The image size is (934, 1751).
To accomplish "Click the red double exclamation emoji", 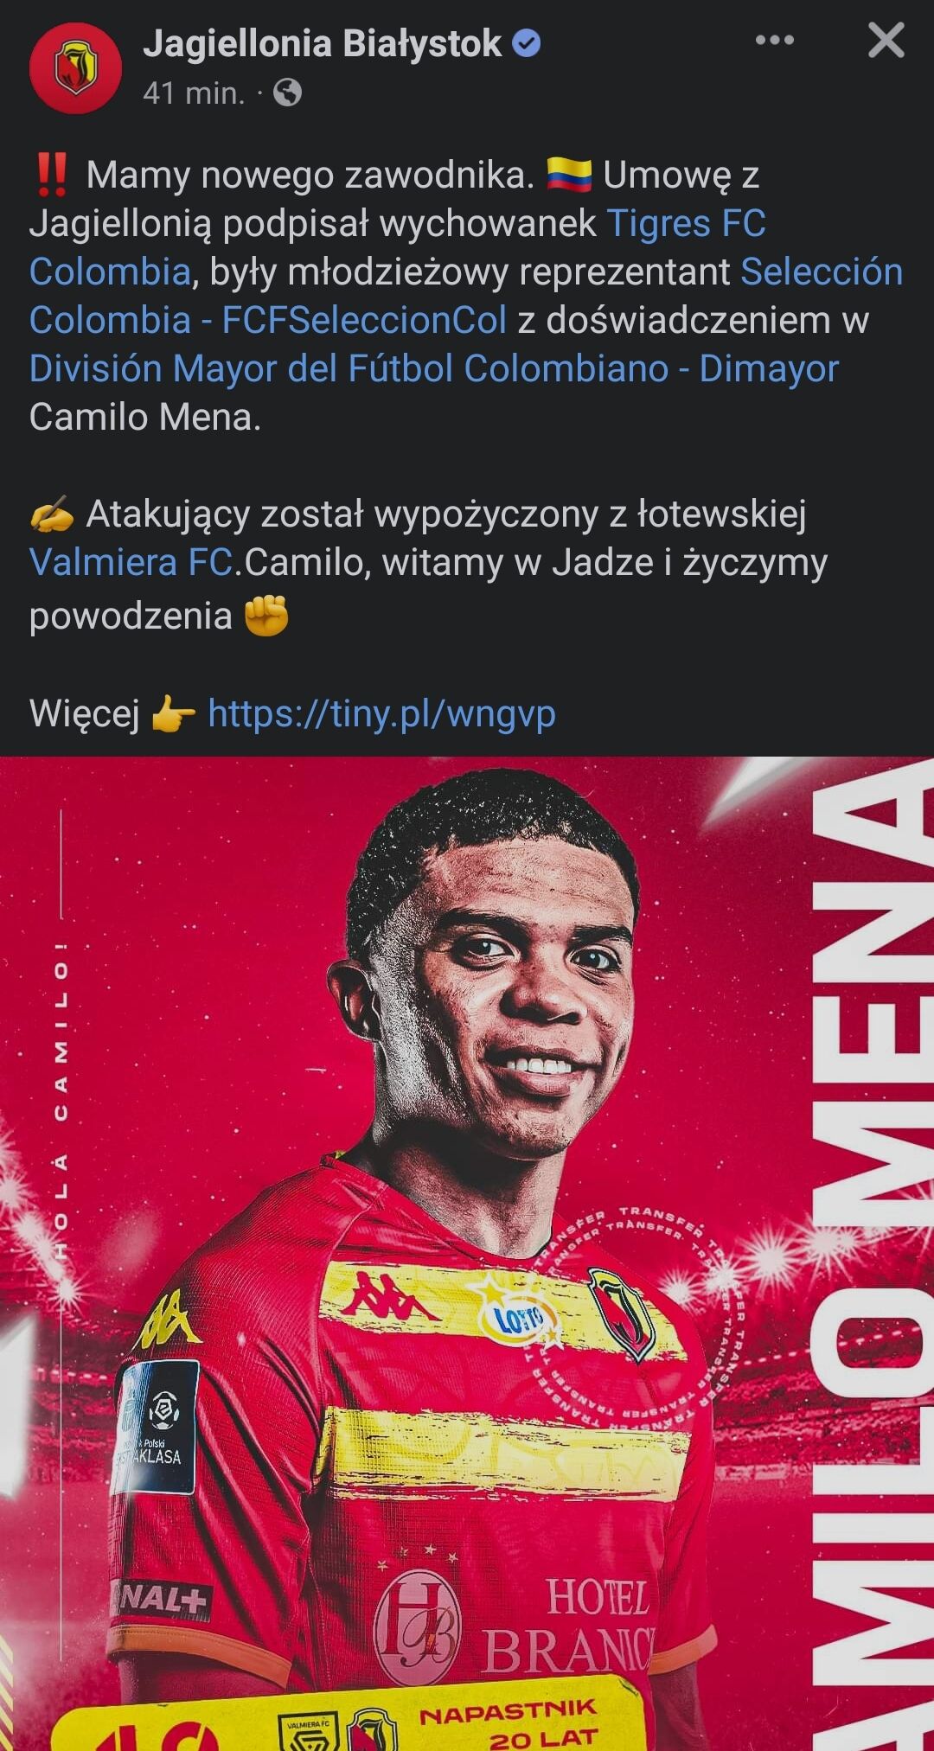I will 52,175.
